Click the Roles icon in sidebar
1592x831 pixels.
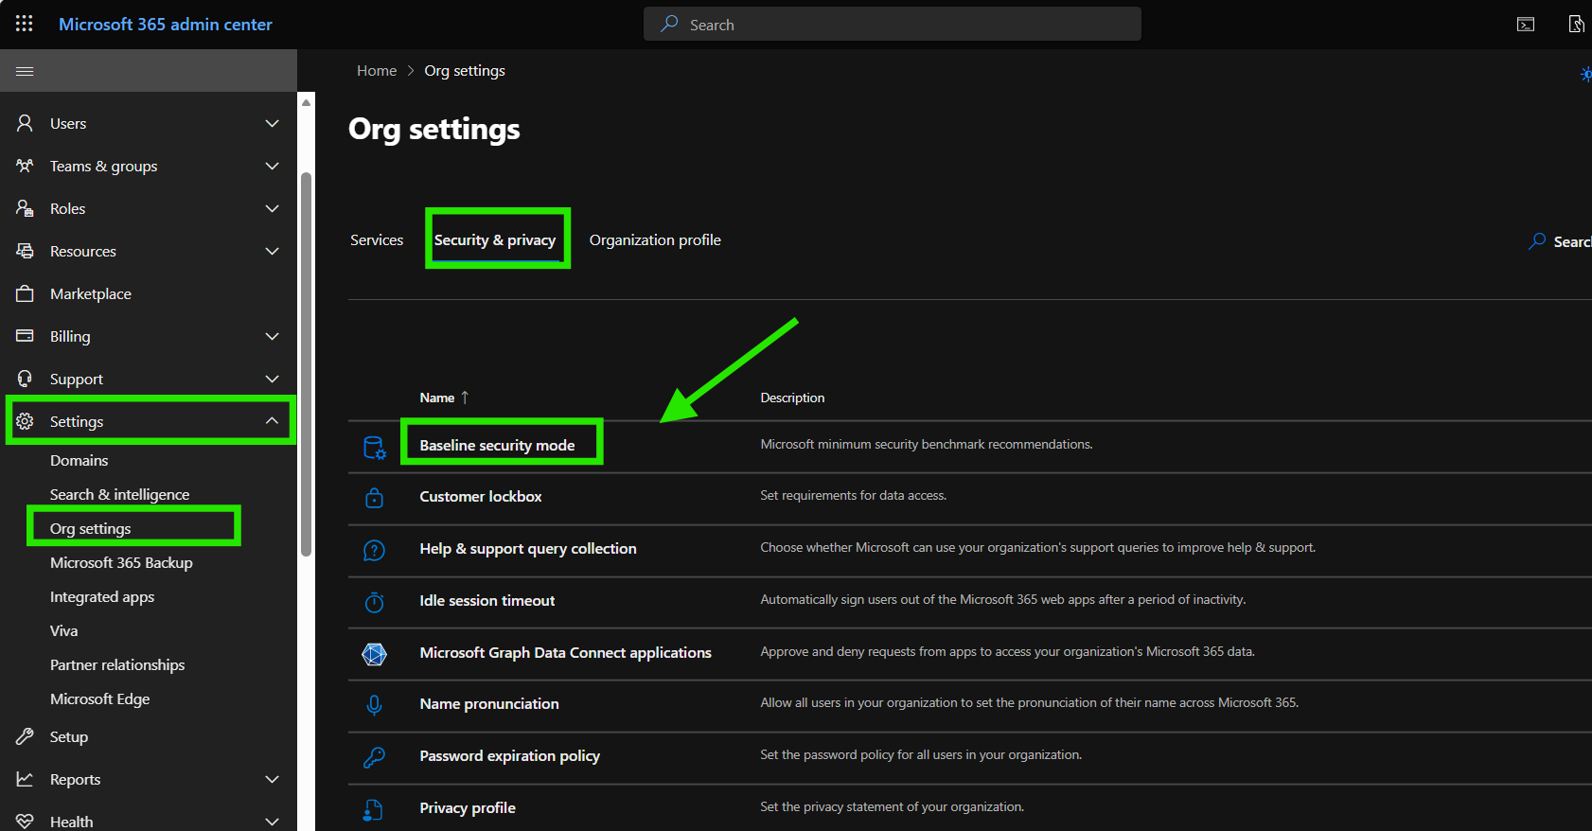[x=25, y=208]
